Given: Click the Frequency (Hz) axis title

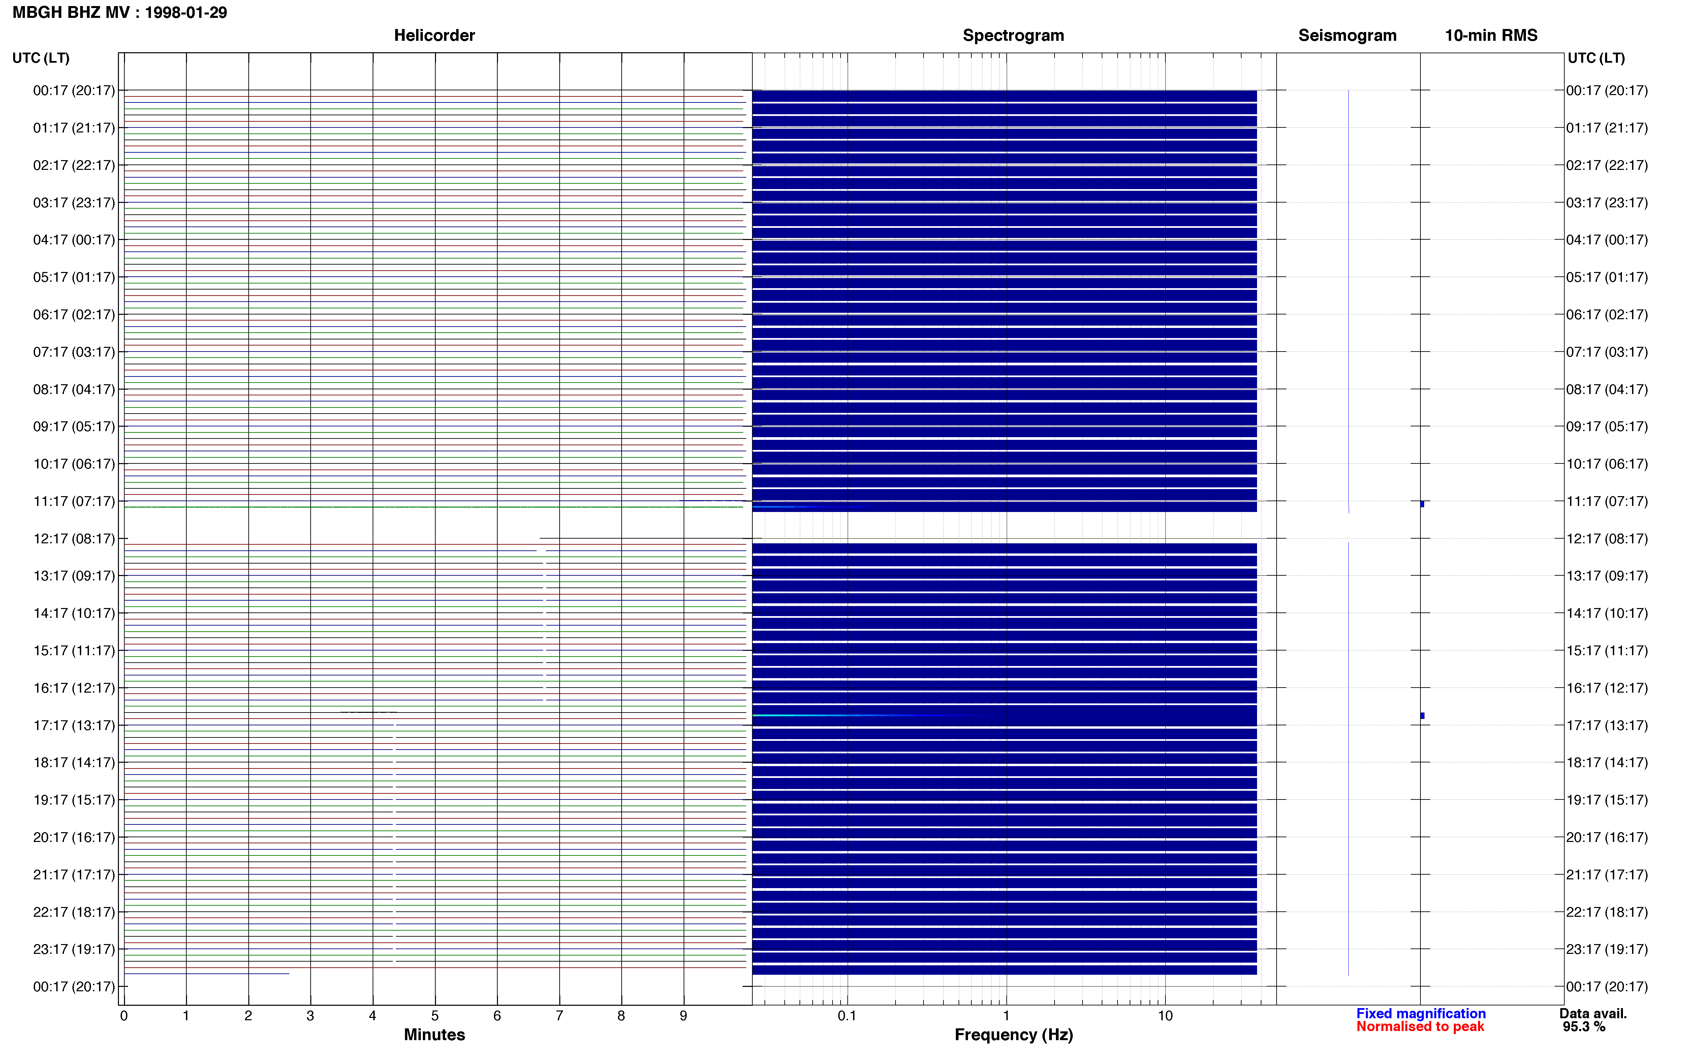Looking at the screenshot, I should pyautogui.click(x=1013, y=1035).
